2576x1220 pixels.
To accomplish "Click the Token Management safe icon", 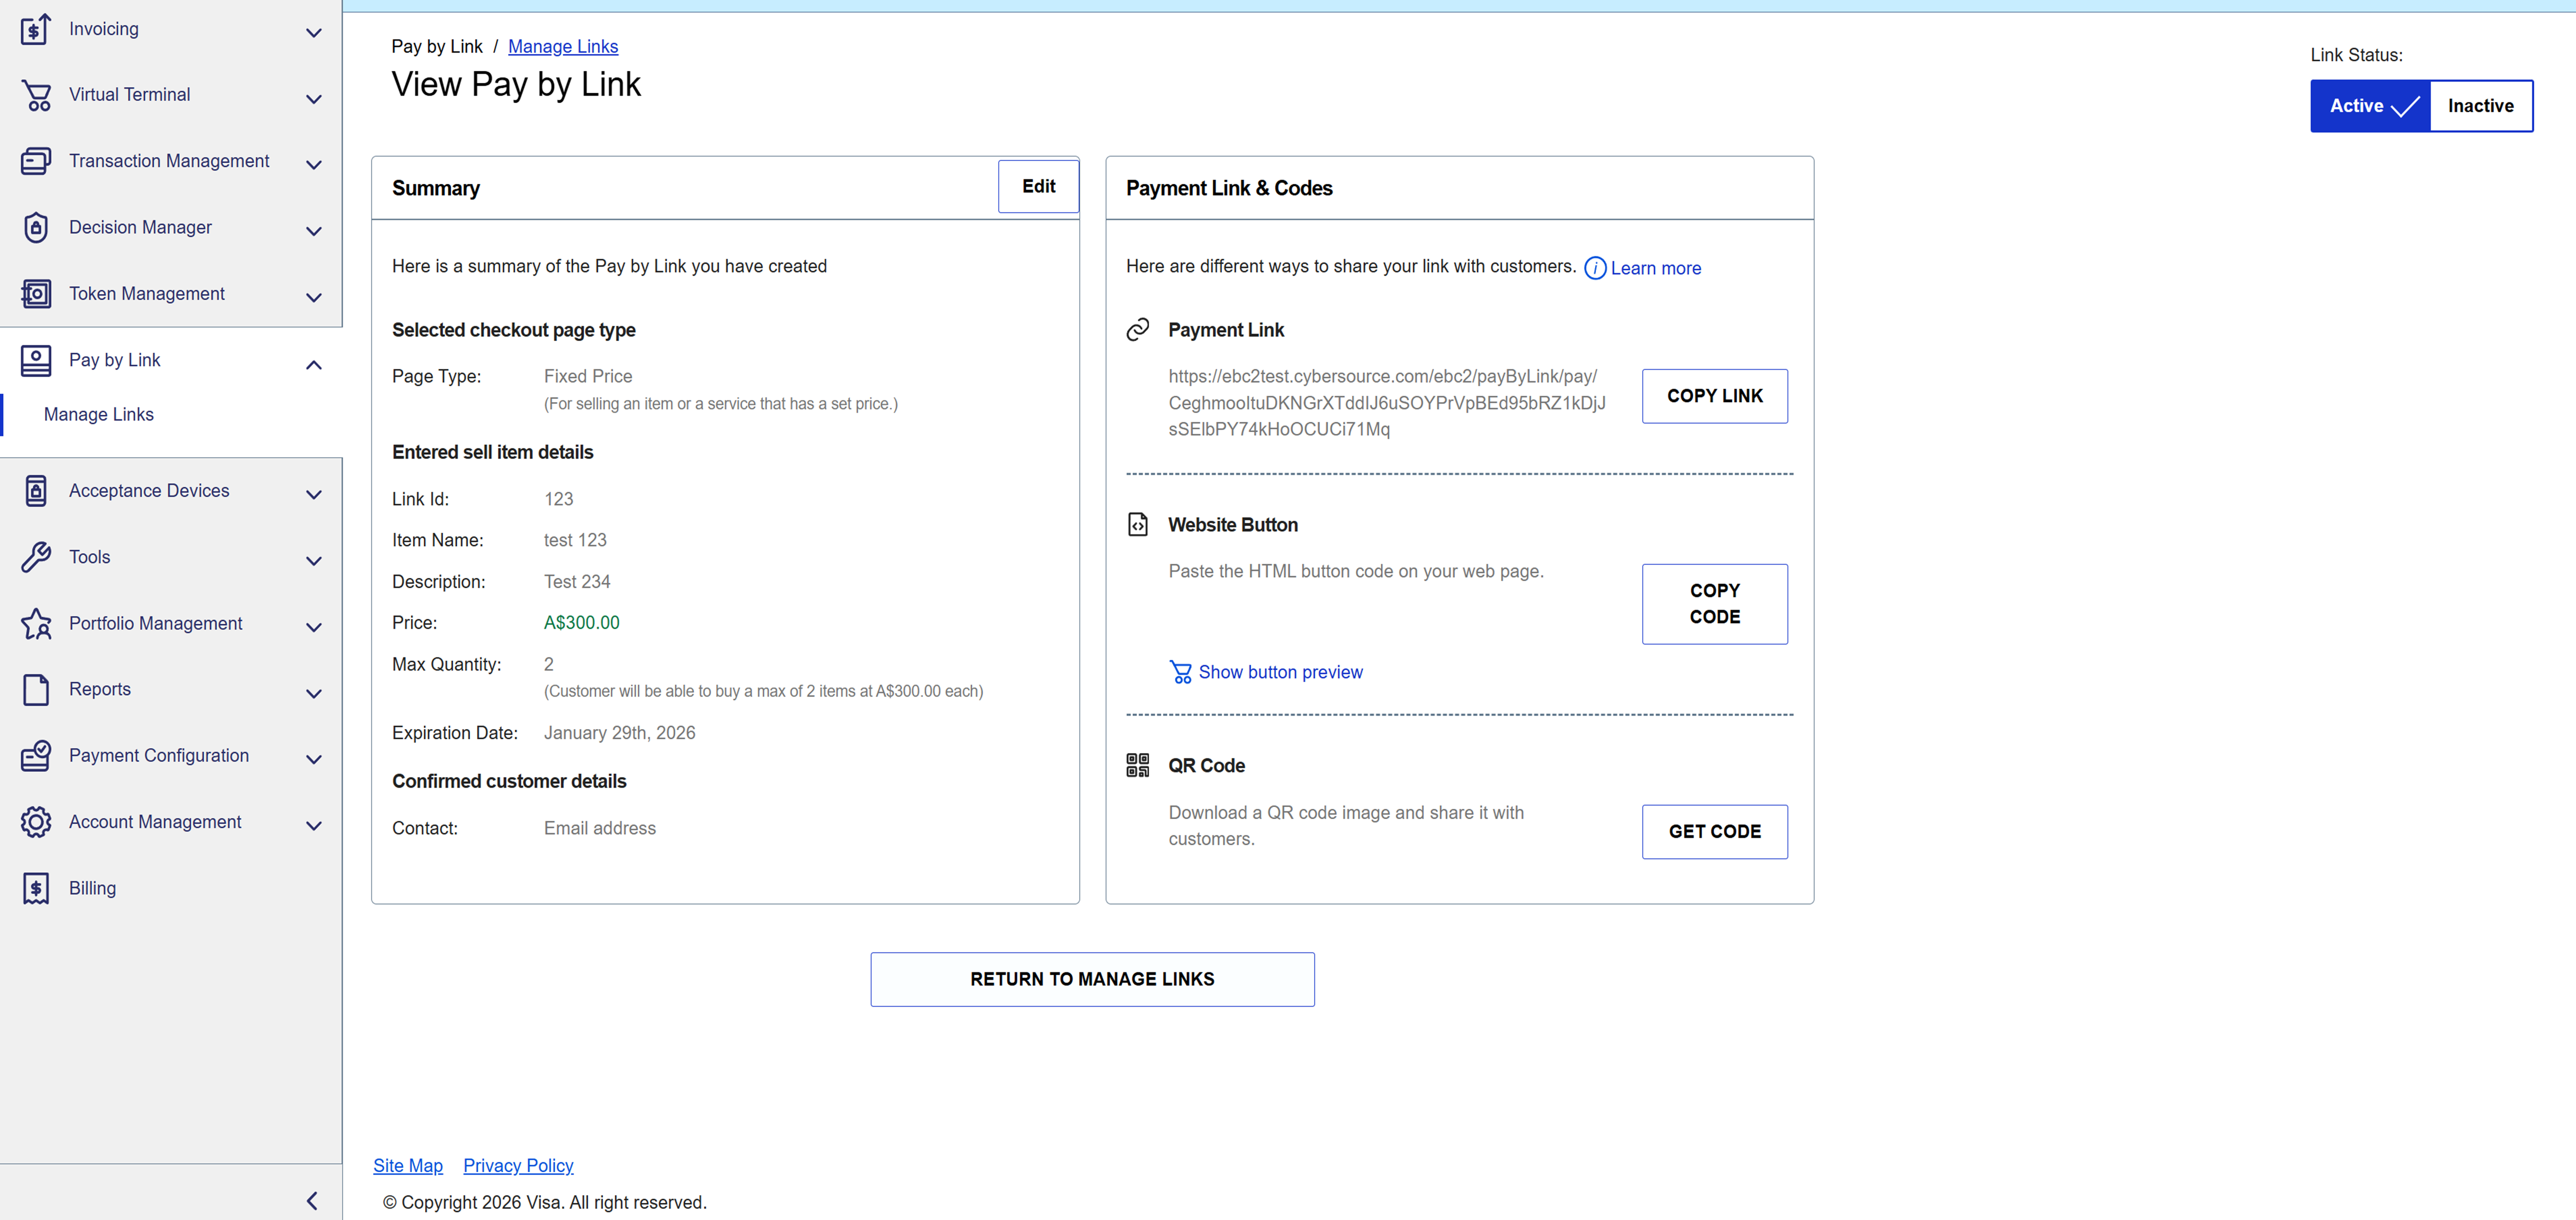I will point(36,294).
